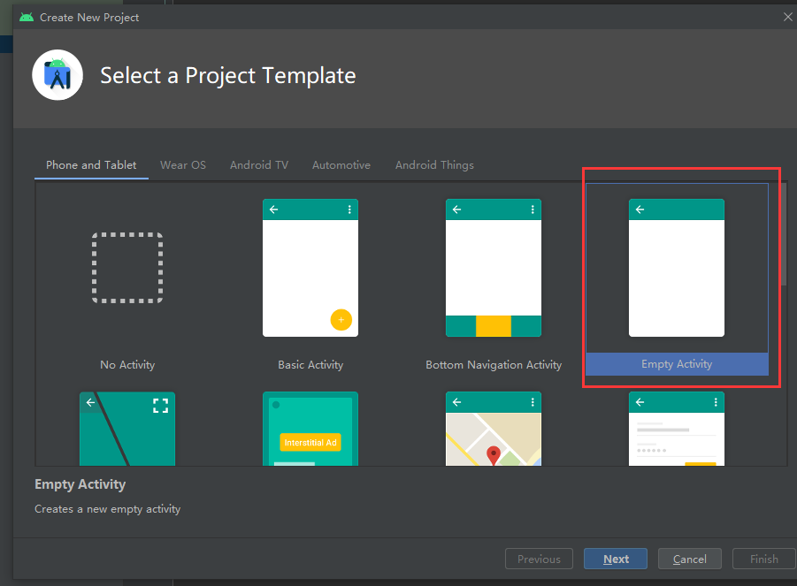Pick the Google Maps Activity thumbnail

point(494,429)
